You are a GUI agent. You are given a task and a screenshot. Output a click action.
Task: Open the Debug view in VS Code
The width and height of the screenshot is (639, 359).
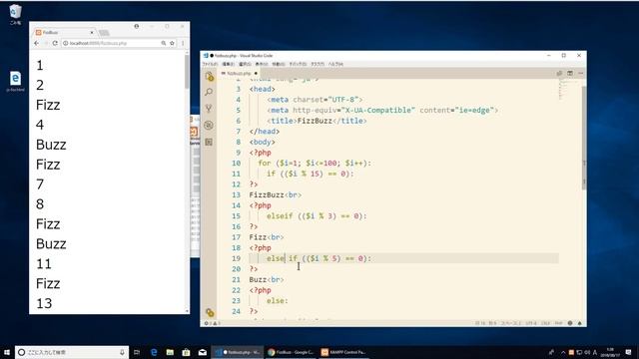(209, 125)
